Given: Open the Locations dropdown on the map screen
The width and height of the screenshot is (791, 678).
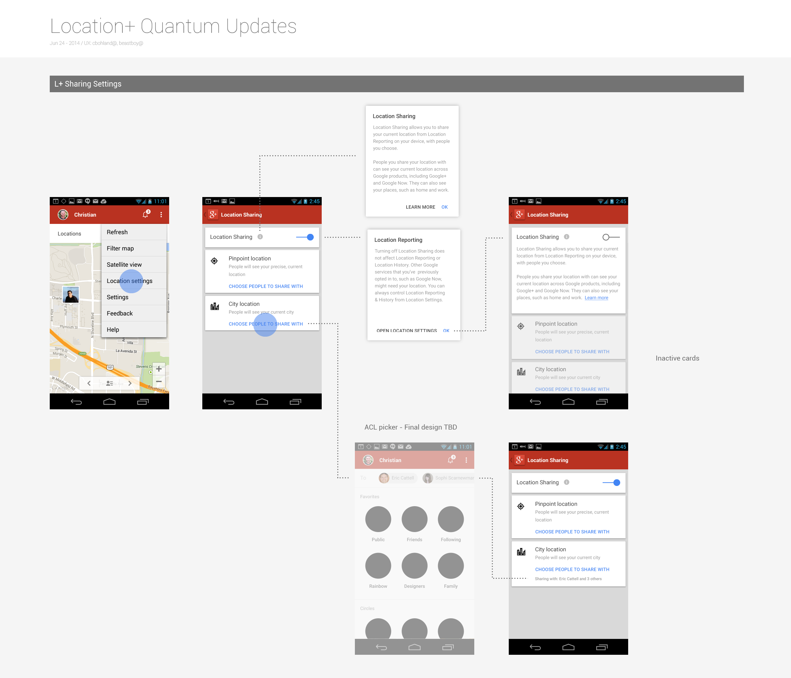Looking at the screenshot, I should (x=69, y=234).
